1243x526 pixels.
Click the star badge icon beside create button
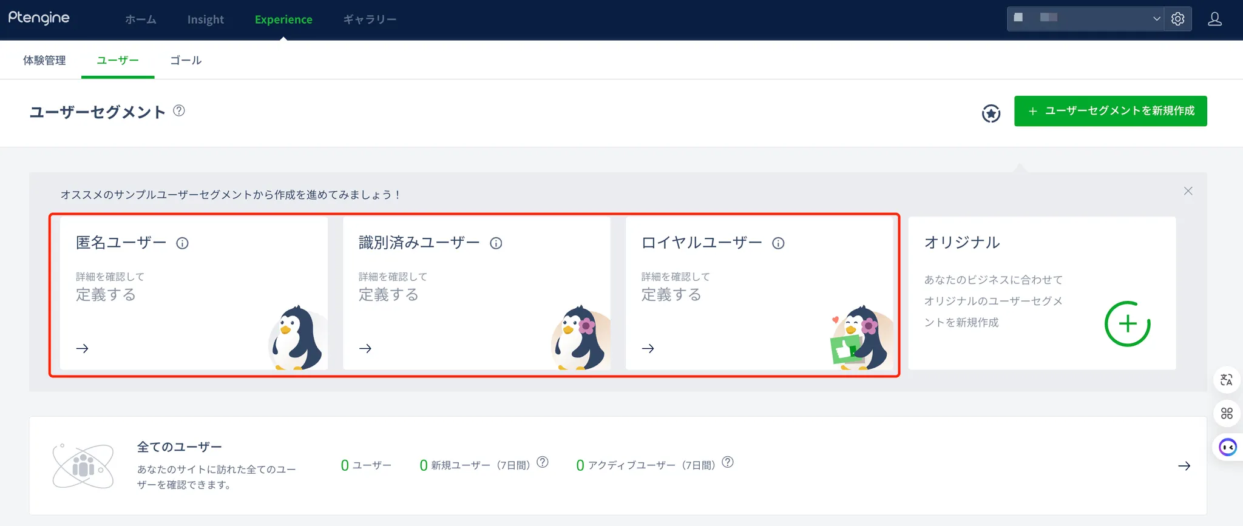pos(991,113)
